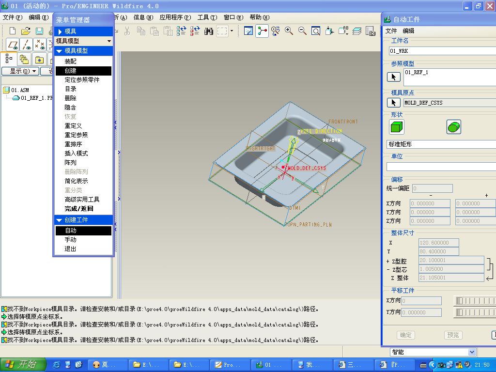Screen dimensions: 496x372
Task: Click the dashed selection box icon
Action: click(x=222, y=31)
